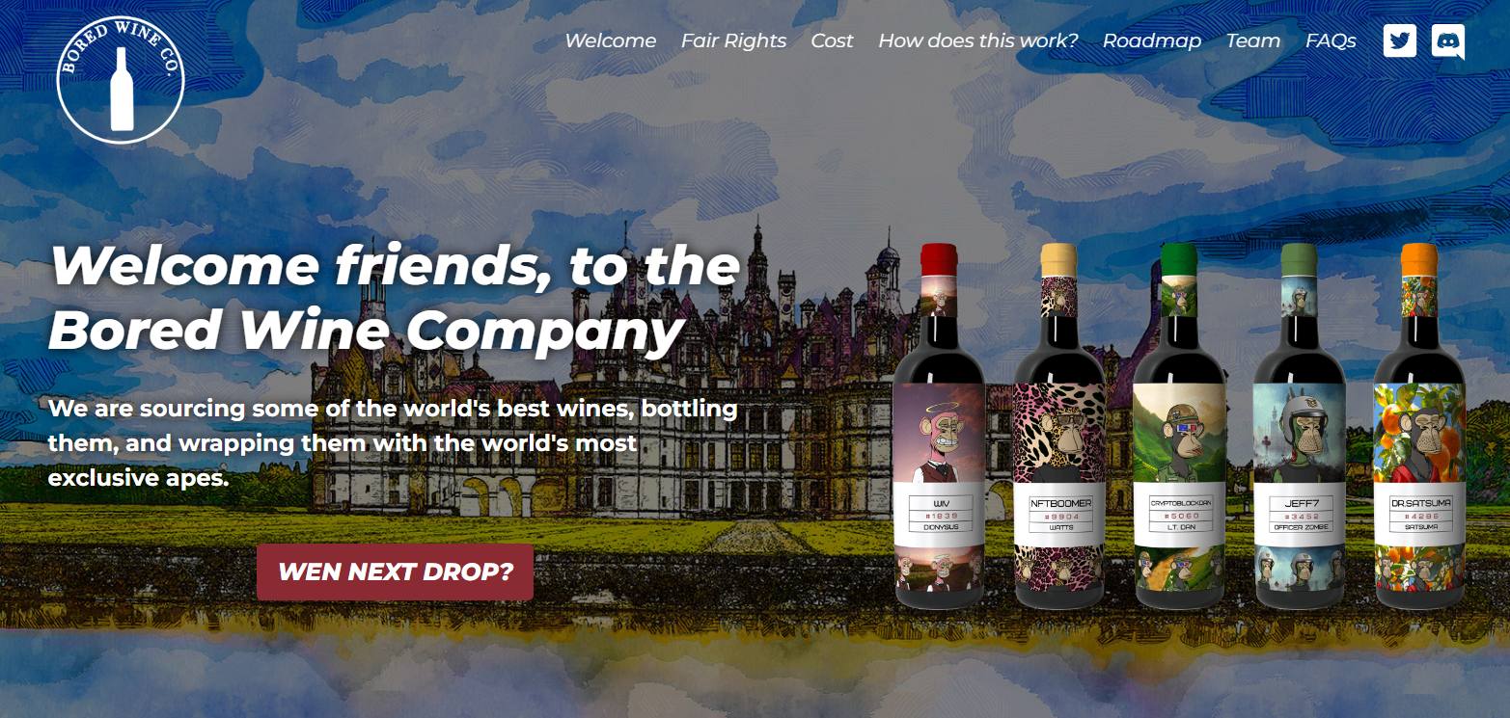Open the Fair Rights nav item
The image size is (1510, 718).
733,40
